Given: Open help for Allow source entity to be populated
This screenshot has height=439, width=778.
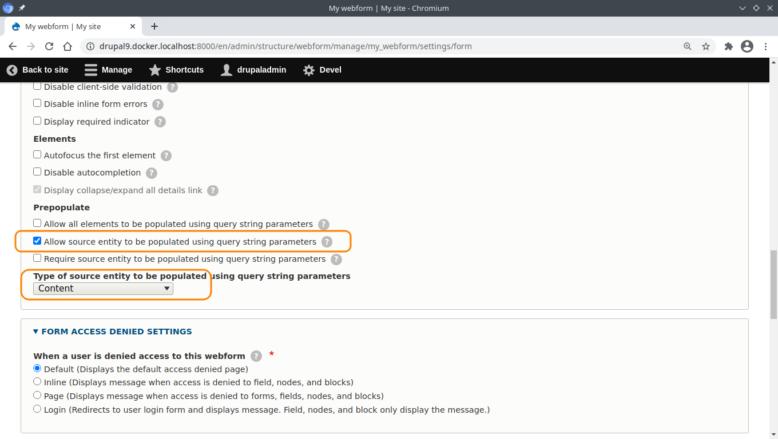Looking at the screenshot, I should click(x=327, y=242).
